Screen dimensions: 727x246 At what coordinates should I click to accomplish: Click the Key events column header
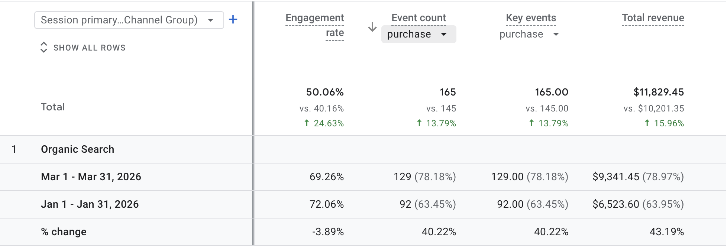coord(531,18)
